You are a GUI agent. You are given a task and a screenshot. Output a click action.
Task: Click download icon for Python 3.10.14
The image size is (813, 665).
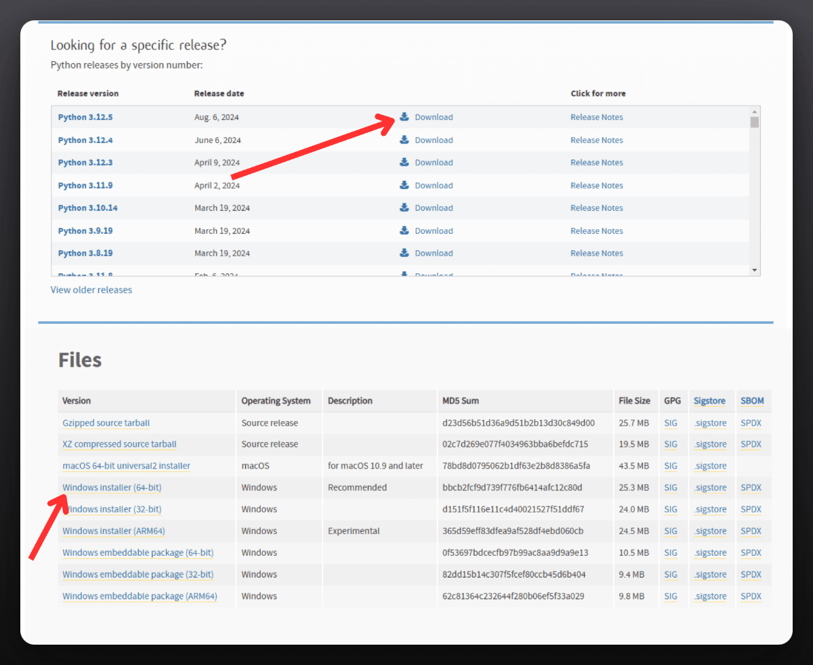click(x=404, y=207)
